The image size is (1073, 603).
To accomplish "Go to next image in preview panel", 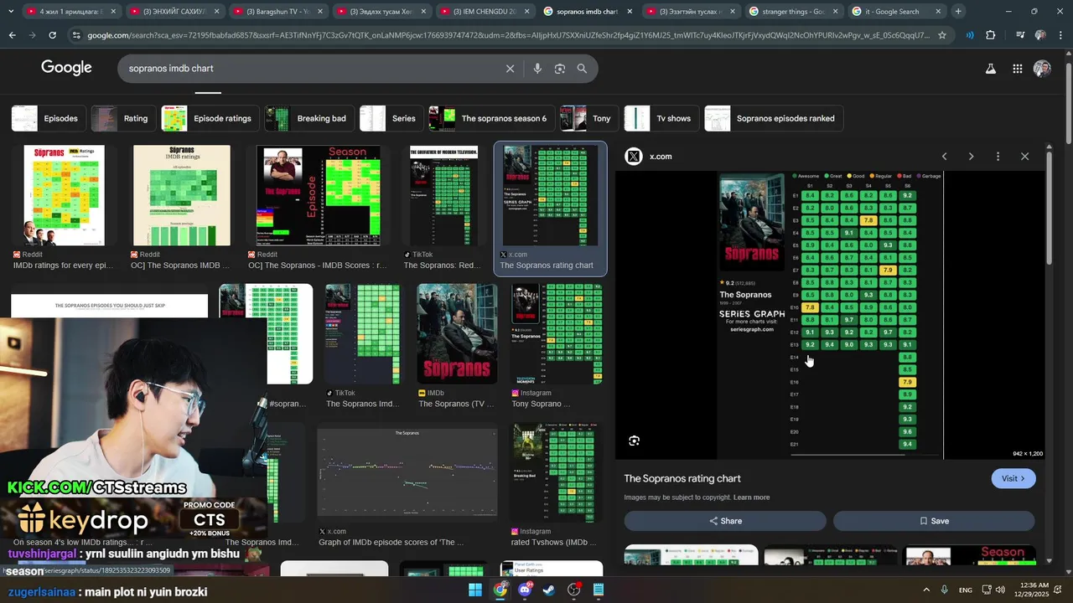I will (x=971, y=157).
